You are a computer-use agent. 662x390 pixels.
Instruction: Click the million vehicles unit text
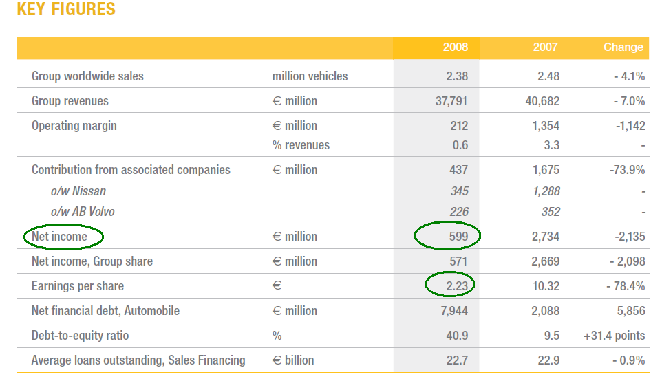coord(310,76)
